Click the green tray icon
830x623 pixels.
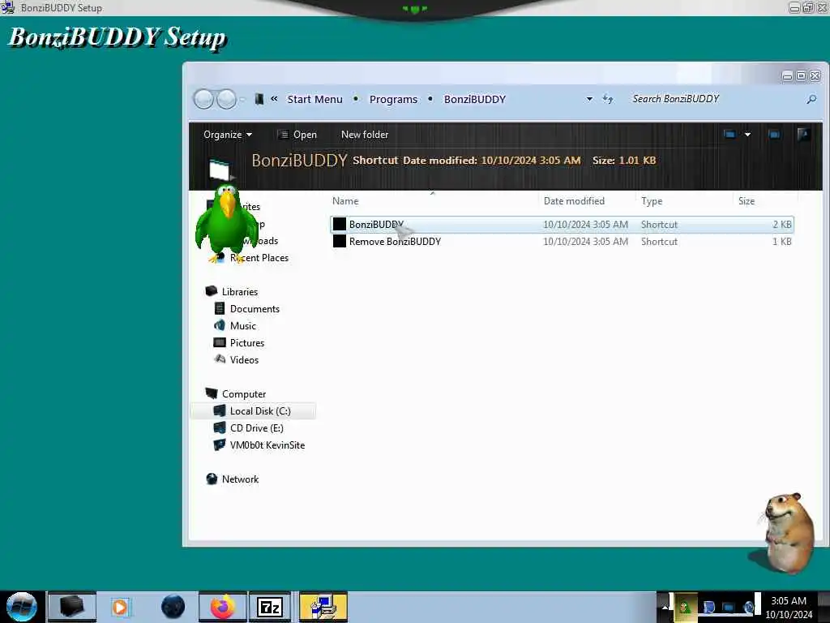click(x=685, y=607)
